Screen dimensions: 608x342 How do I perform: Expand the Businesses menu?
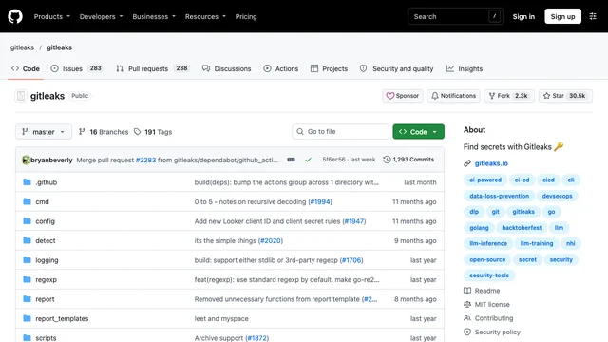tap(154, 17)
